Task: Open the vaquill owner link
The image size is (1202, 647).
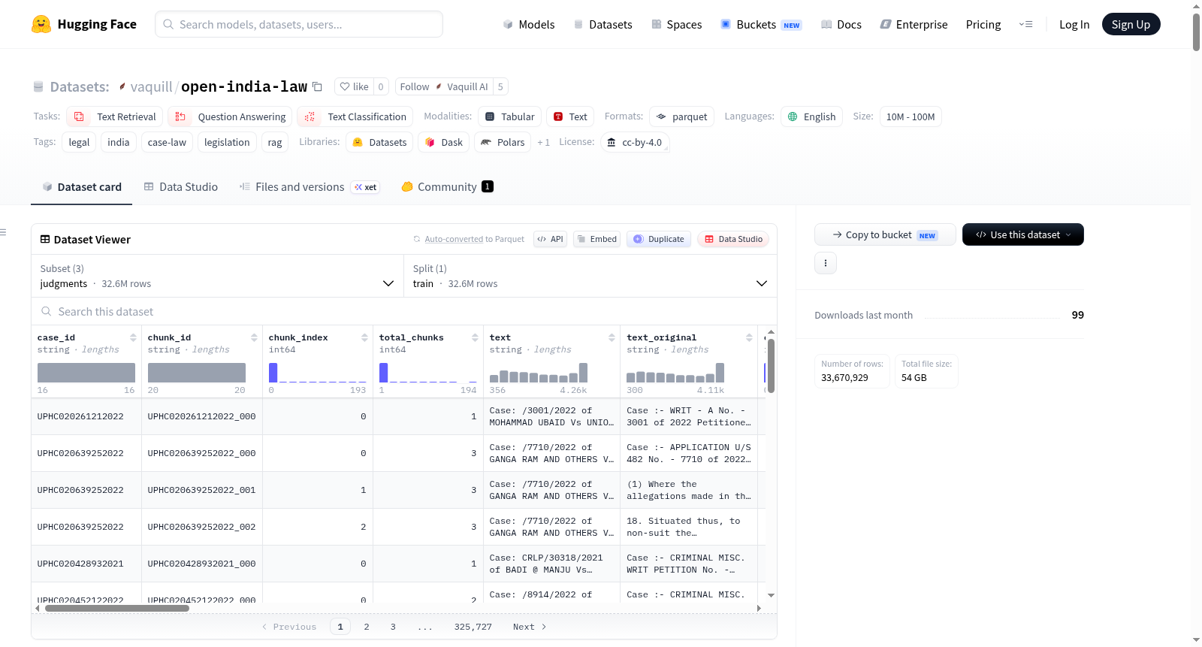Action: [151, 86]
